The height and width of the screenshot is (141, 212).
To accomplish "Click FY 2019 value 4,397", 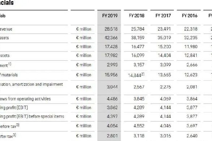I will [112, 117].
